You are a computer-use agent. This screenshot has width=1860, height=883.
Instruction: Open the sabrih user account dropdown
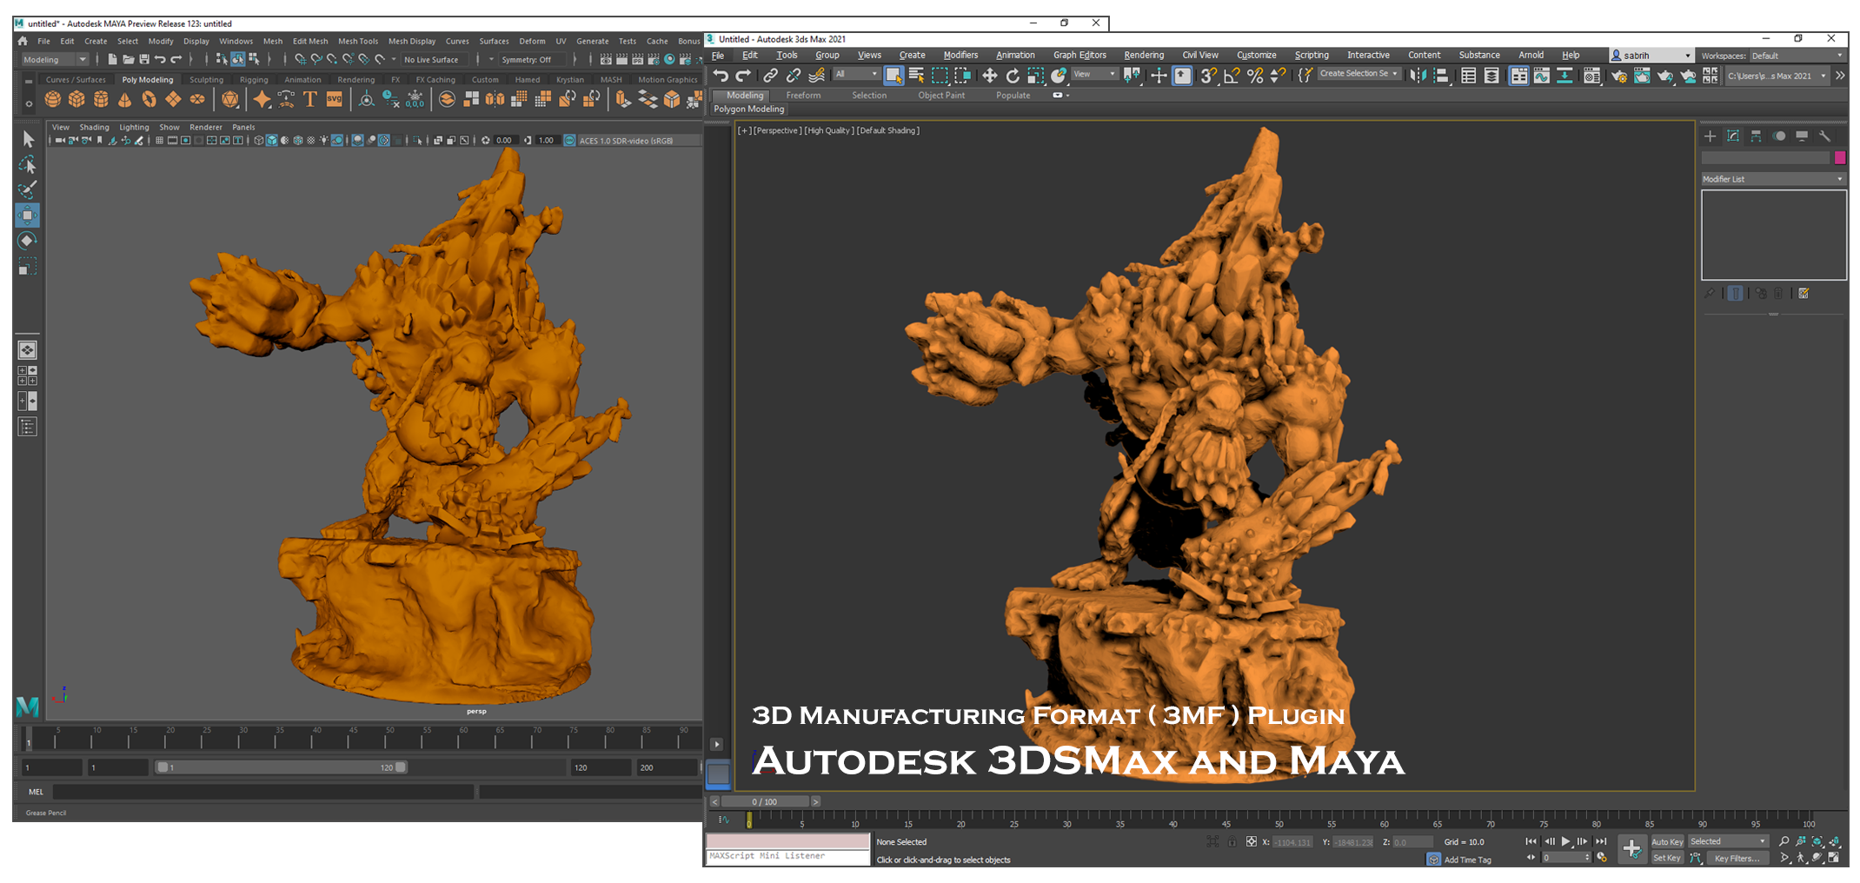pyautogui.click(x=1651, y=56)
